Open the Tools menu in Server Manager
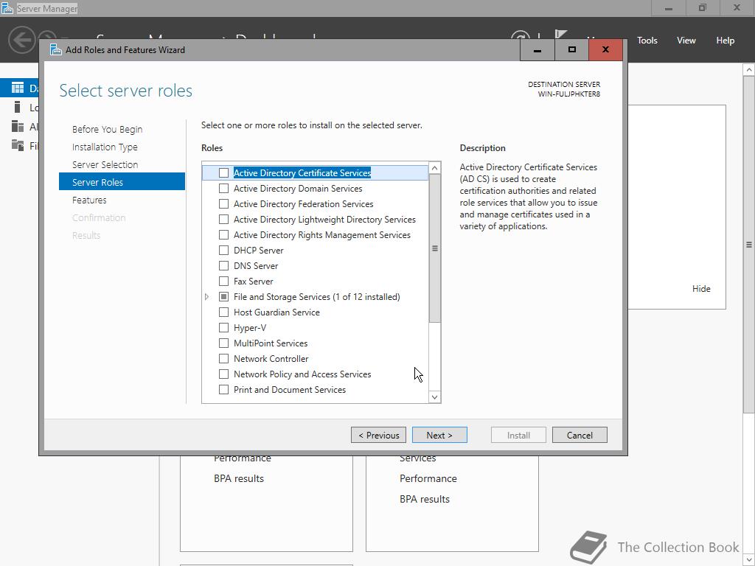Viewport: 755px width, 566px height. pyautogui.click(x=647, y=41)
